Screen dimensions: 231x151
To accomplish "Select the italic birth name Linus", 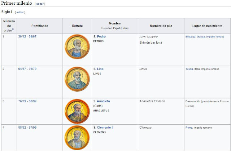I will click(x=143, y=69).
